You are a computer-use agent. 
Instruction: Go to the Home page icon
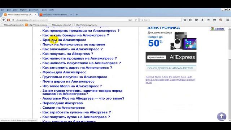[209, 20]
